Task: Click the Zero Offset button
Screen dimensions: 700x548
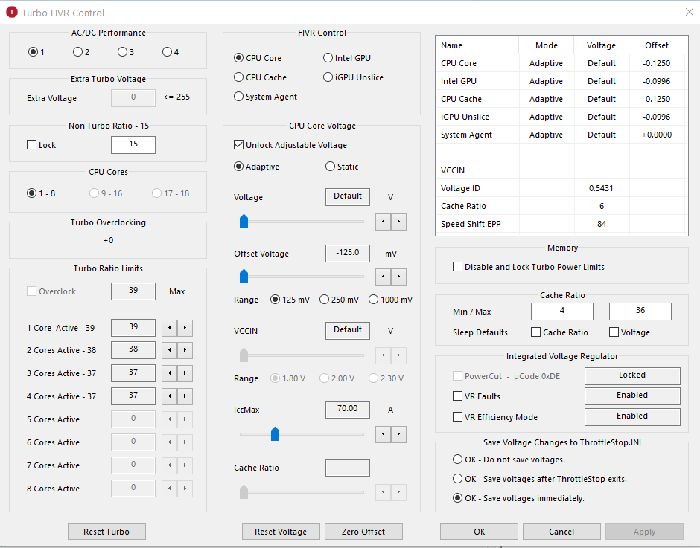Action: (x=363, y=532)
